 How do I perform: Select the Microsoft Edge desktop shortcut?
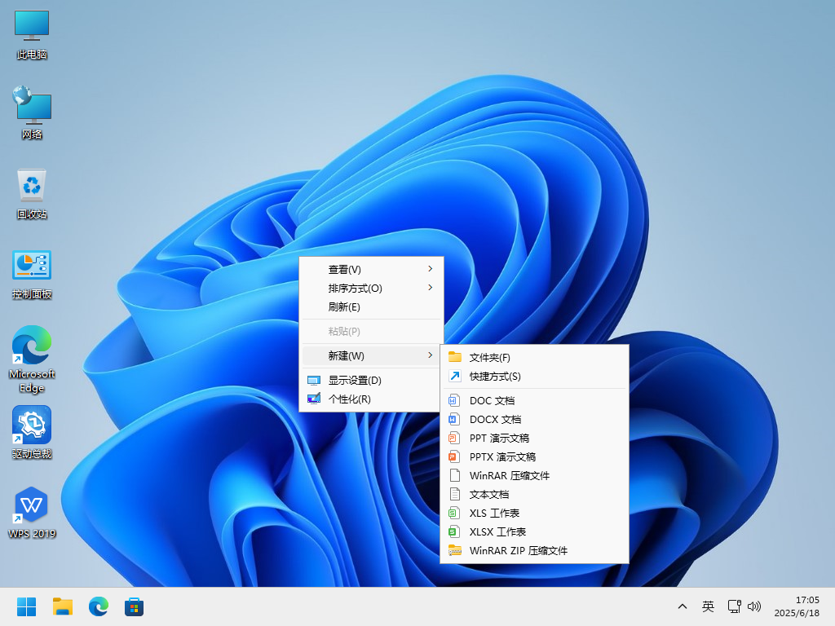tap(32, 346)
